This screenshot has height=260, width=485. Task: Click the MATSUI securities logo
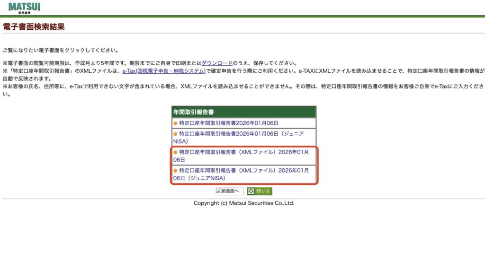tap(24, 7)
